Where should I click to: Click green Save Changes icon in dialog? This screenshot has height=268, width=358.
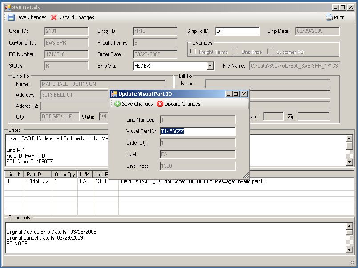[x=117, y=104]
